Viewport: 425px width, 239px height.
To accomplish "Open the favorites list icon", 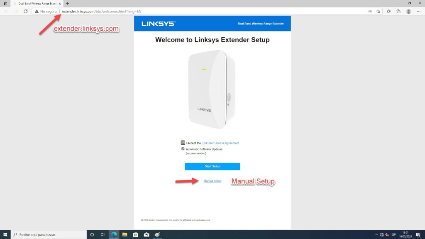I will point(388,11).
